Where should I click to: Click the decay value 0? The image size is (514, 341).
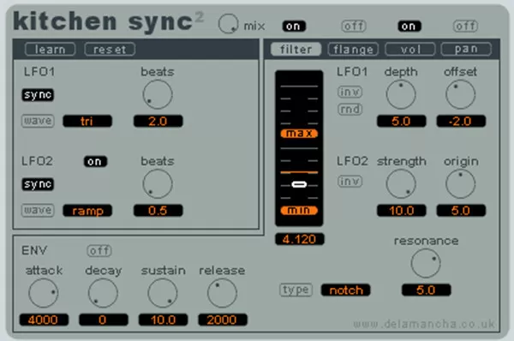[x=104, y=320]
